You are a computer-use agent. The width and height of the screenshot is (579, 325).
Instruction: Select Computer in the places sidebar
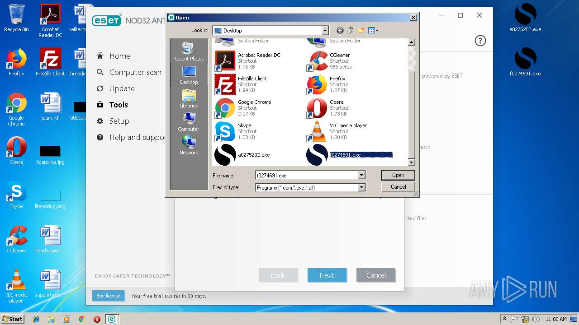click(189, 121)
